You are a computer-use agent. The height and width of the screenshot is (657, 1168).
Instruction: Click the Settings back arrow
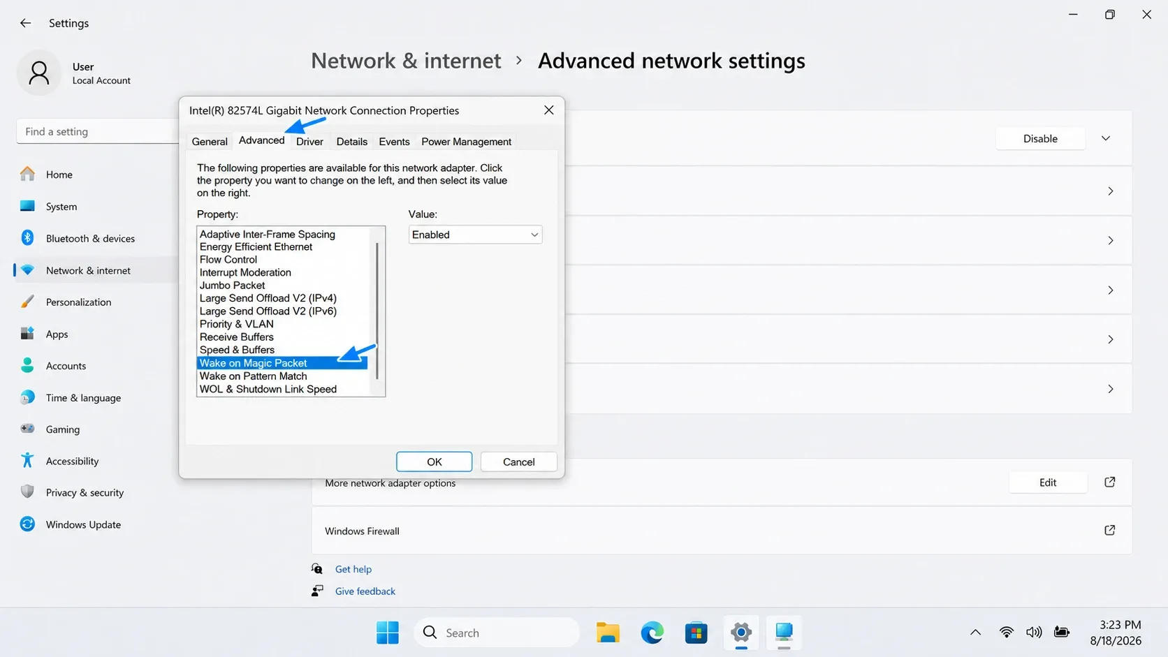pos(26,23)
